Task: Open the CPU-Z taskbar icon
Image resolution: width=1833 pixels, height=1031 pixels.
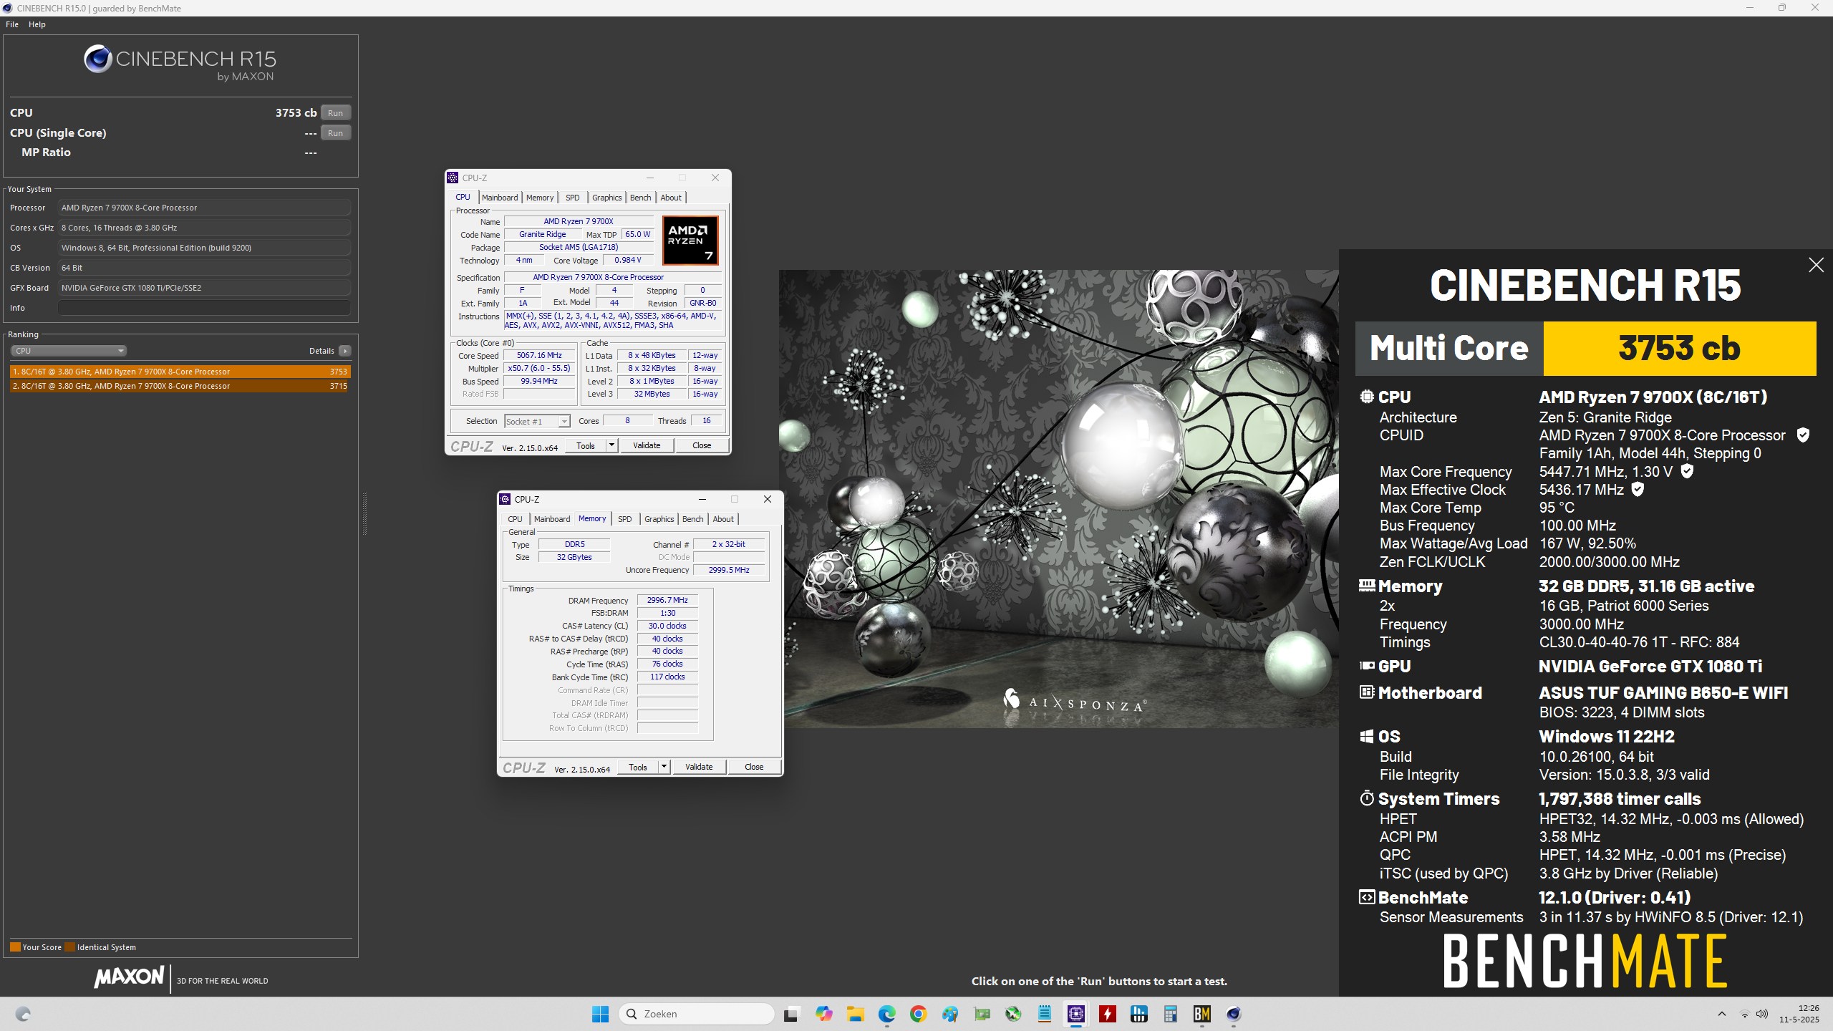Action: [x=1075, y=1014]
